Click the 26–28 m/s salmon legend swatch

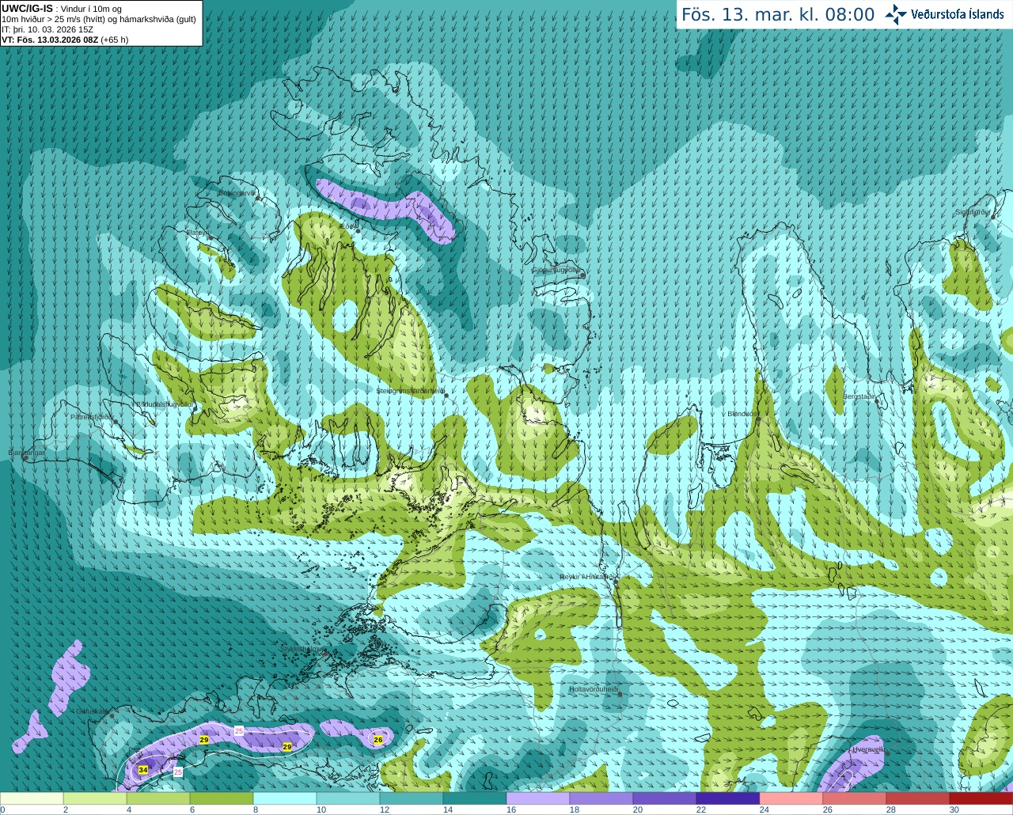point(855,798)
